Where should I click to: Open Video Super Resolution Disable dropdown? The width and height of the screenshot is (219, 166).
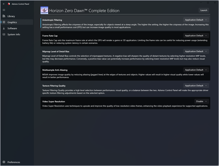pos(201,101)
